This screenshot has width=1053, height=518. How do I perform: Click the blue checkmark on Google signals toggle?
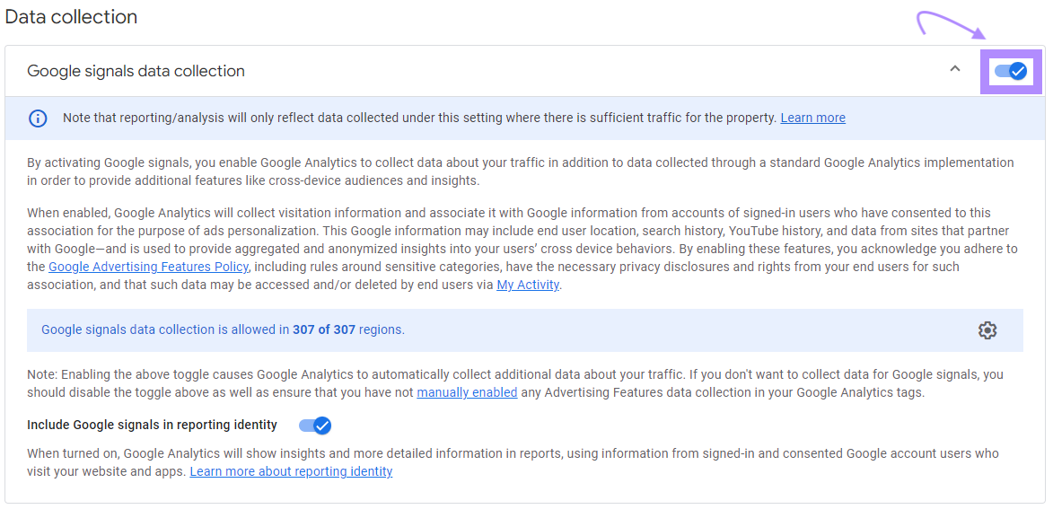(x=1017, y=71)
